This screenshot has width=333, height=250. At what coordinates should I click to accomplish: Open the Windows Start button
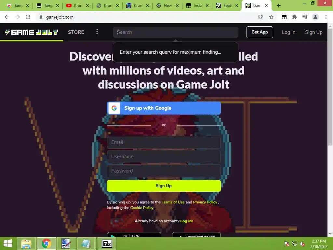click(x=8, y=243)
